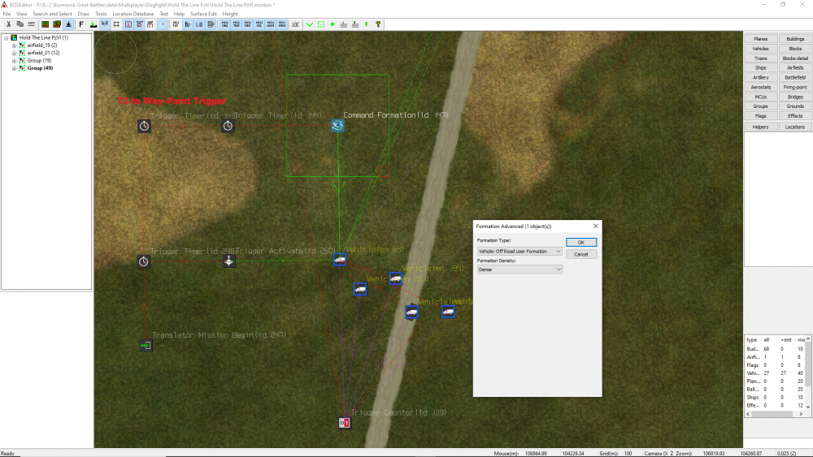Toggle the MCU TRG filter button
The image size is (813, 457).
pyautogui.click(x=237, y=24)
